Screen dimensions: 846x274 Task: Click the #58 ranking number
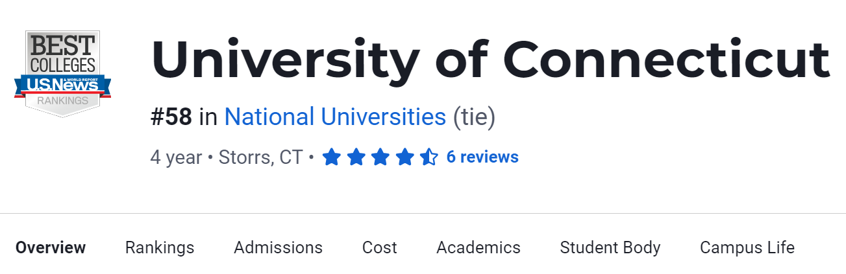[x=171, y=117]
